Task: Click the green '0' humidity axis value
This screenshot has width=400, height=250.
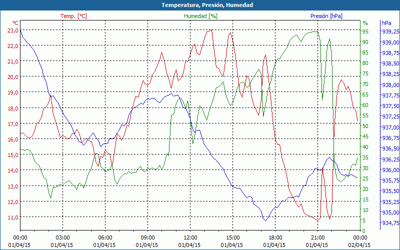Action: point(364,231)
